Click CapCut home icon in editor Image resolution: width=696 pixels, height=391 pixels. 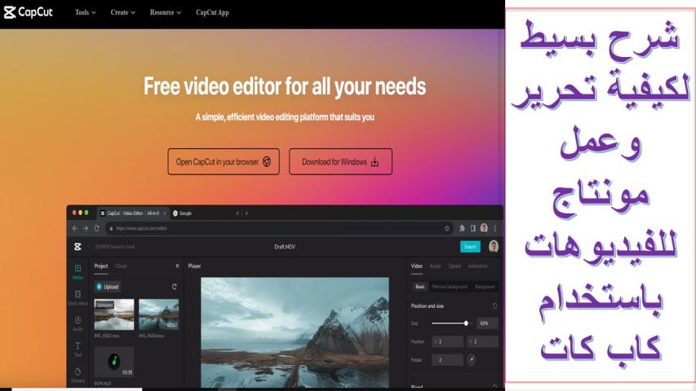(78, 247)
